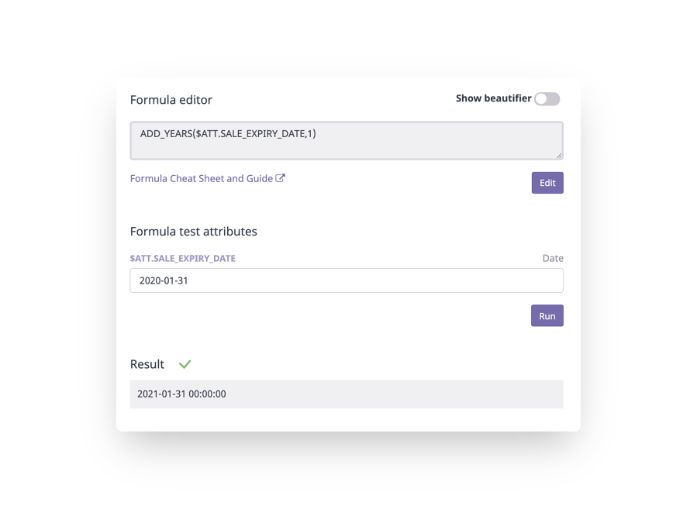
Task: Toggle the Show beautifier switch
Action: point(547,98)
